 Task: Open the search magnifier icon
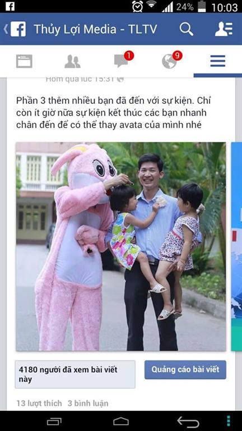pyautogui.click(x=187, y=29)
